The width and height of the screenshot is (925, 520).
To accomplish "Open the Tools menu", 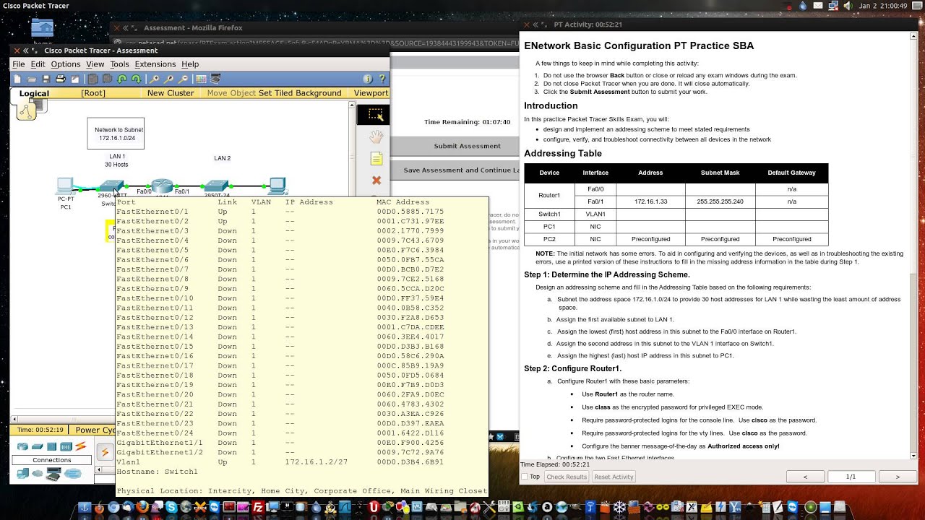I will [x=119, y=64].
